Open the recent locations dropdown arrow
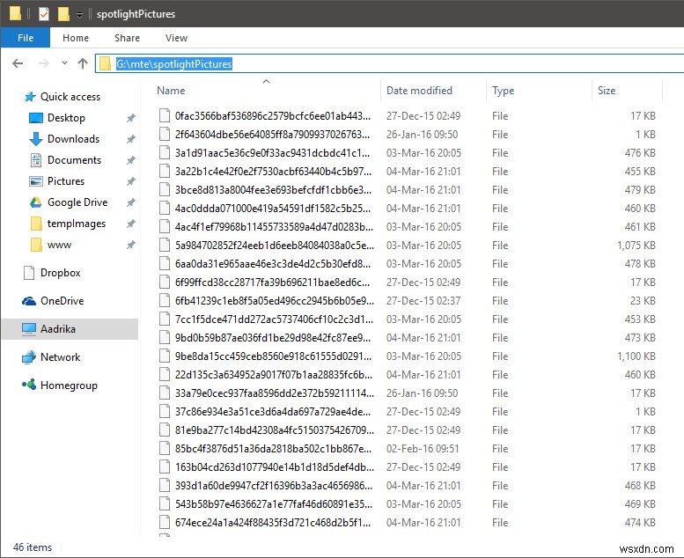 64,63
